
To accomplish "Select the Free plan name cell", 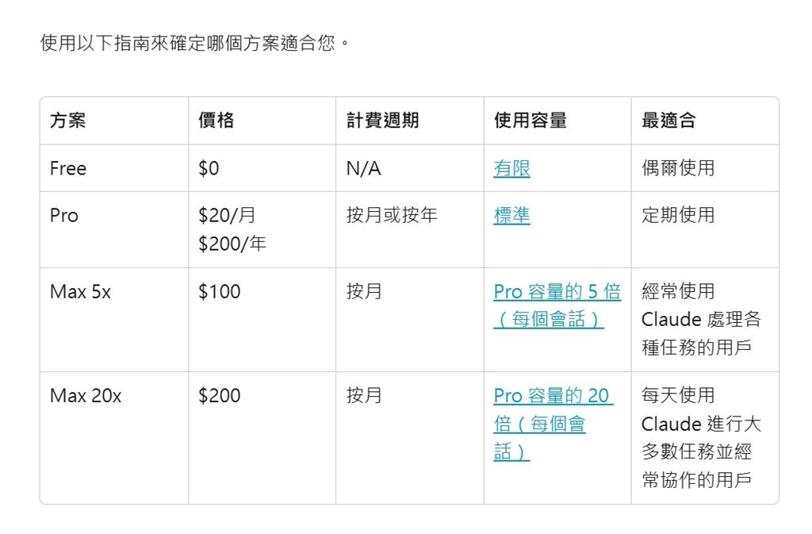I will (68, 168).
